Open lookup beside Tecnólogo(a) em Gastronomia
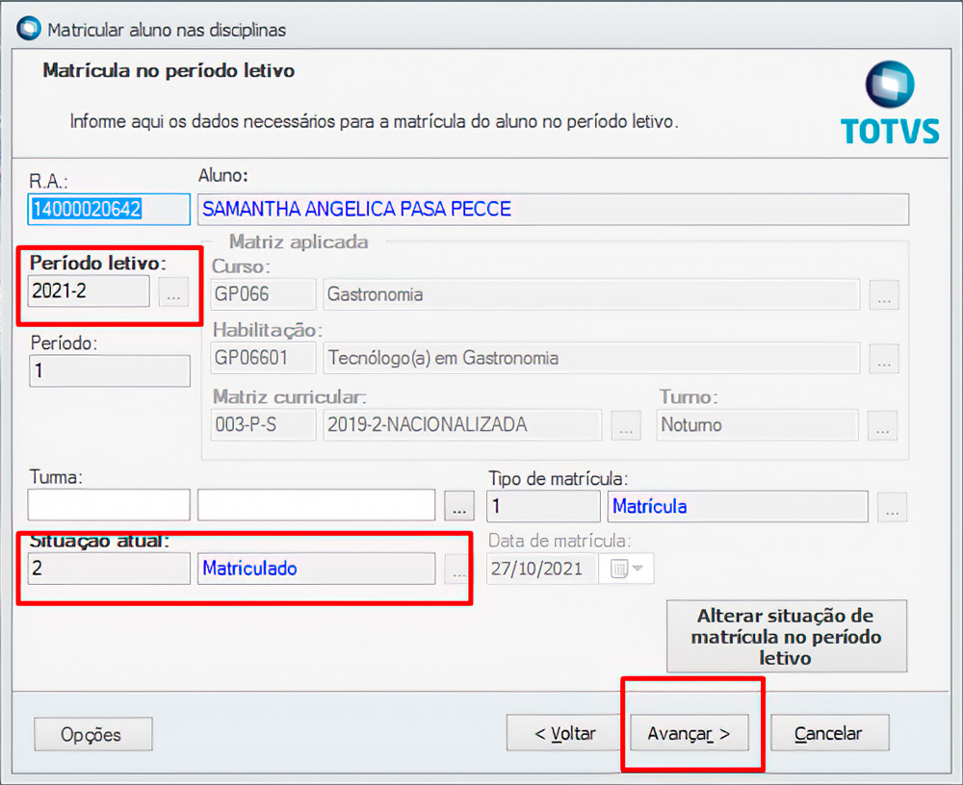This screenshot has width=963, height=785. tap(883, 359)
